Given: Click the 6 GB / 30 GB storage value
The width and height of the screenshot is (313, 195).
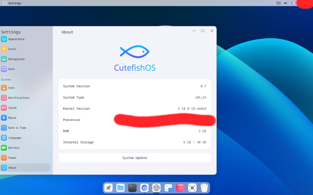Looking at the screenshot, I should click(195, 142).
